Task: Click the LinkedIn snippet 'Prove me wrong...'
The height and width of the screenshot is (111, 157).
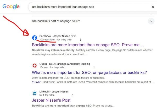Action: 104,106
